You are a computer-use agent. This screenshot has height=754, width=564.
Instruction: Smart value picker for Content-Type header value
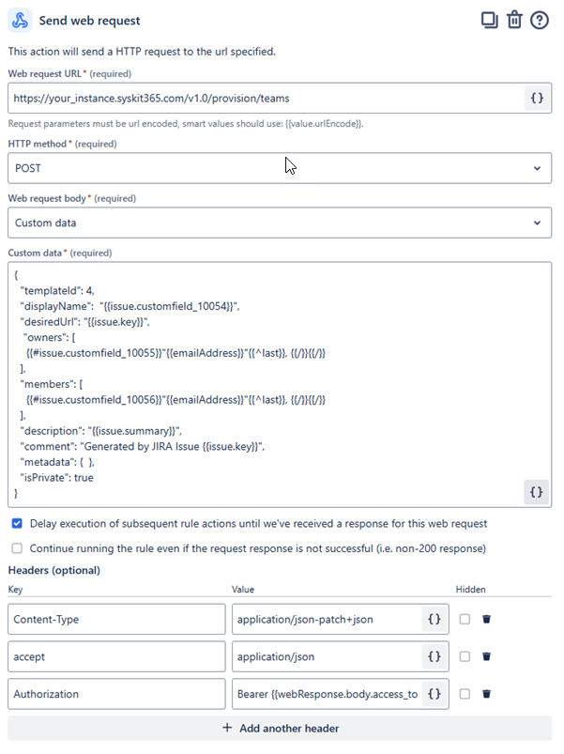tap(434, 620)
